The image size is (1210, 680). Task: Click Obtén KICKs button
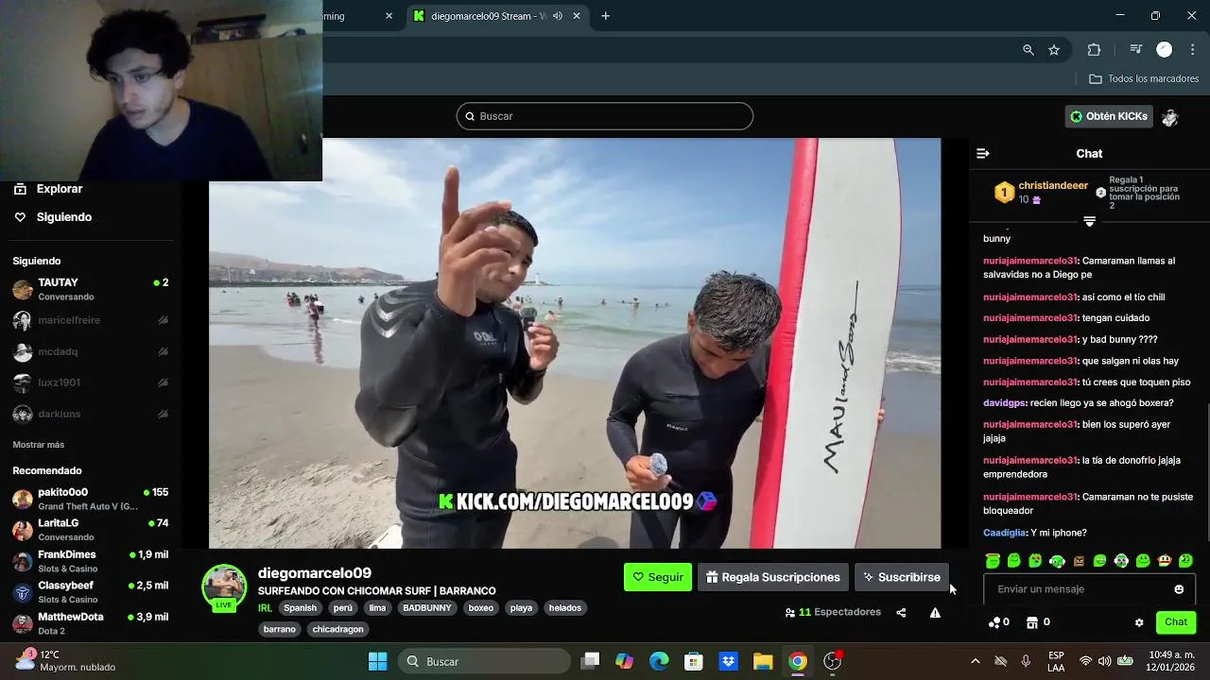point(1109,117)
